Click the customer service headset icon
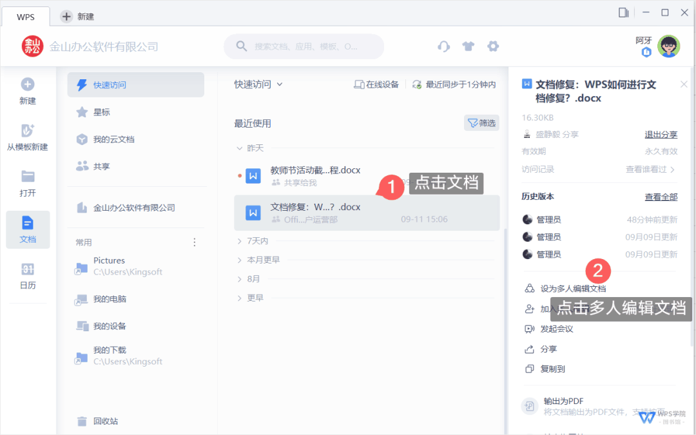696x435 pixels. (443, 46)
